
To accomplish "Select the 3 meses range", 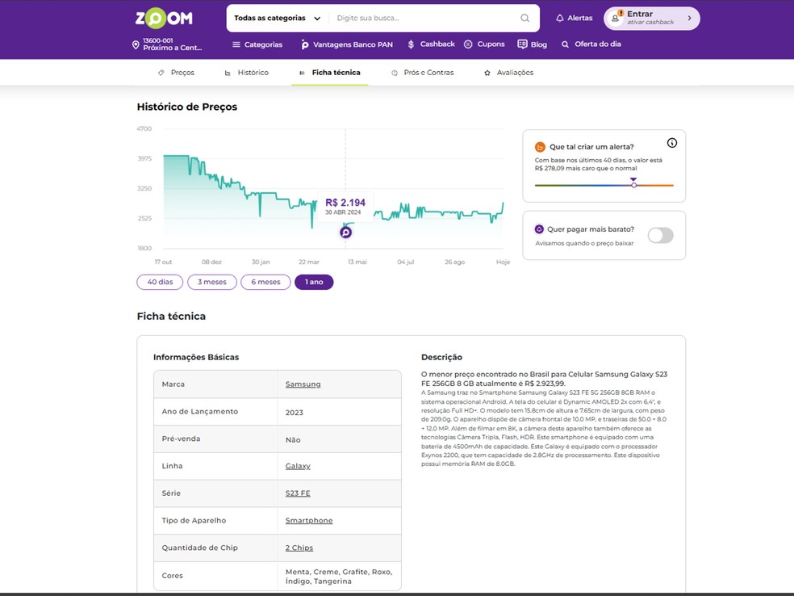I will (x=212, y=282).
